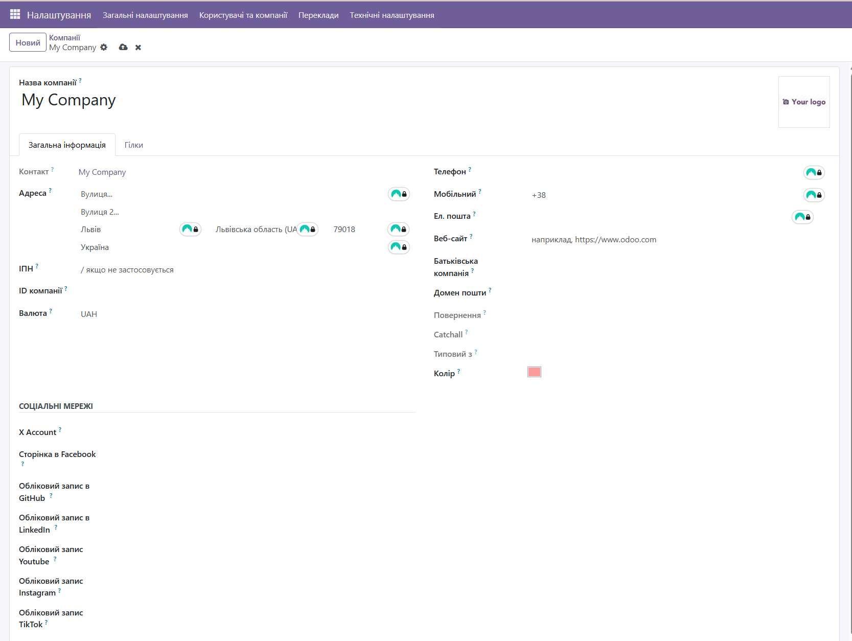Click the password manager icon in ZIP field
Viewport: 852px width, 641px height.
click(398, 229)
